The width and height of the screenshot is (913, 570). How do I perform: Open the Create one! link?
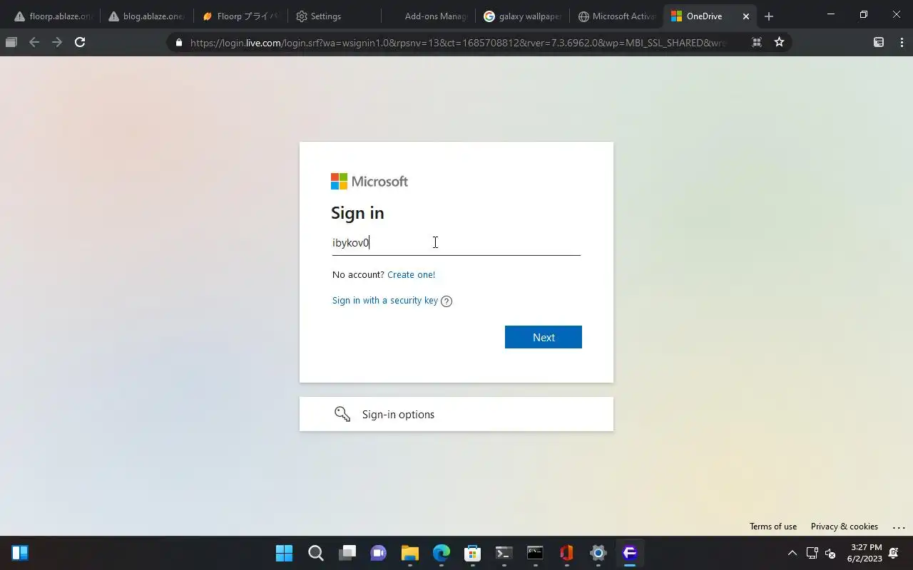(411, 275)
